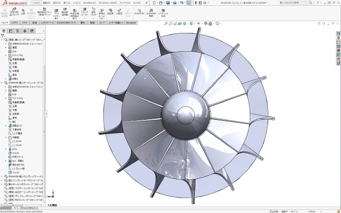This screenshot has width=341, height=213.
Task: Open the ConfigurationManager tab icon
Action: 18,31
